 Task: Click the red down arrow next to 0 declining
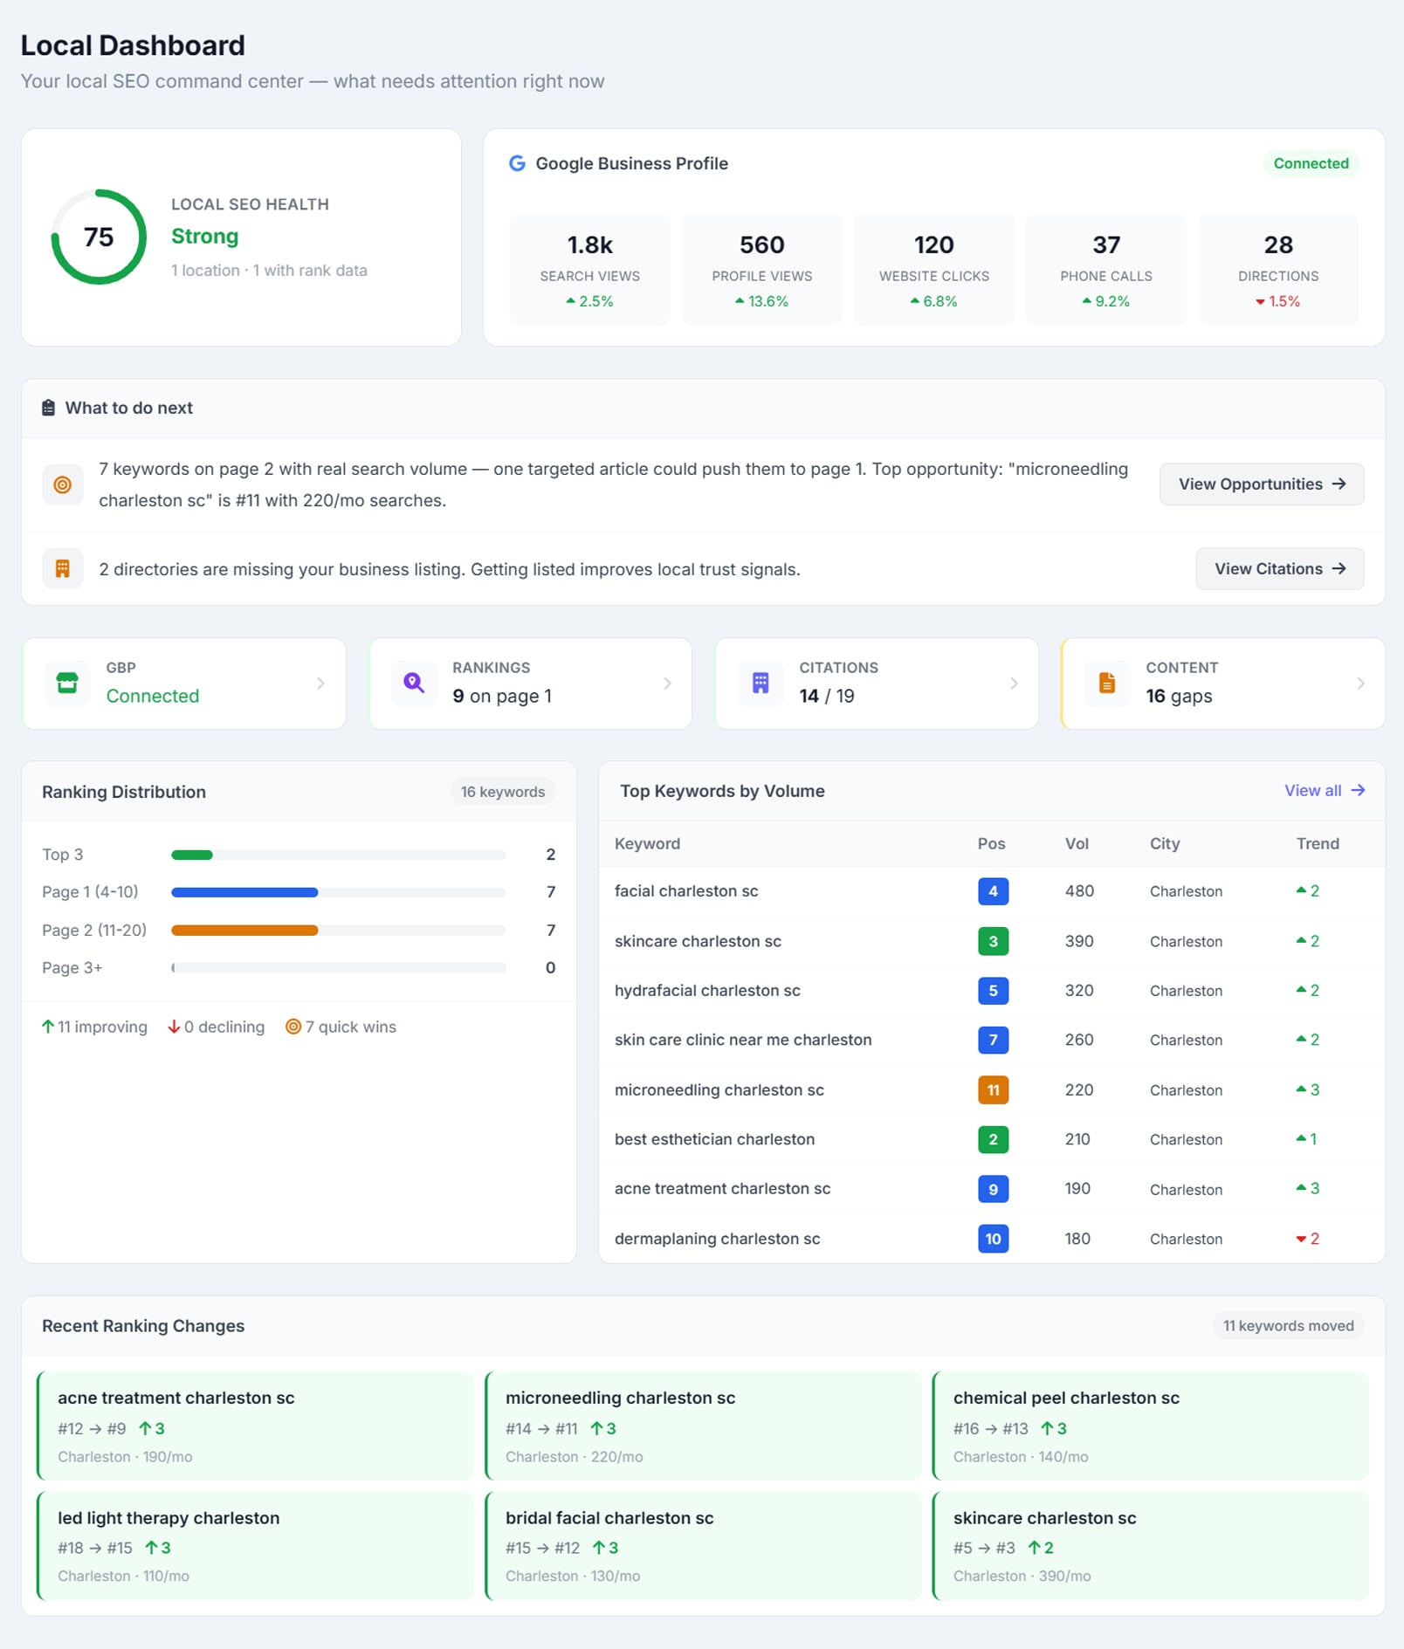coord(174,1027)
